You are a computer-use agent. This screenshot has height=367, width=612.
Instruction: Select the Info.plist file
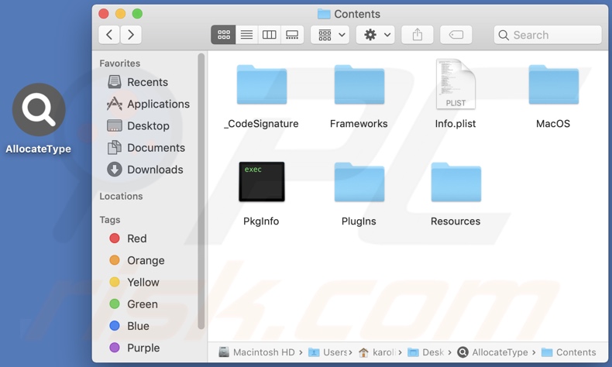coord(456,85)
